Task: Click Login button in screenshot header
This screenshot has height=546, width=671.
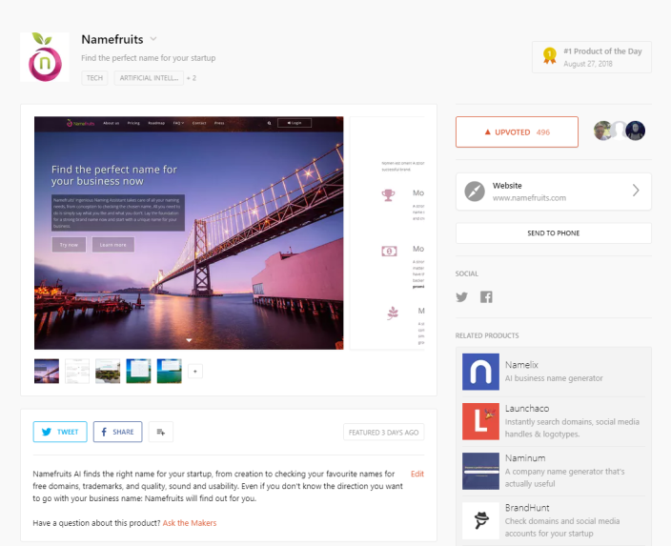Action: tap(295, 123)
